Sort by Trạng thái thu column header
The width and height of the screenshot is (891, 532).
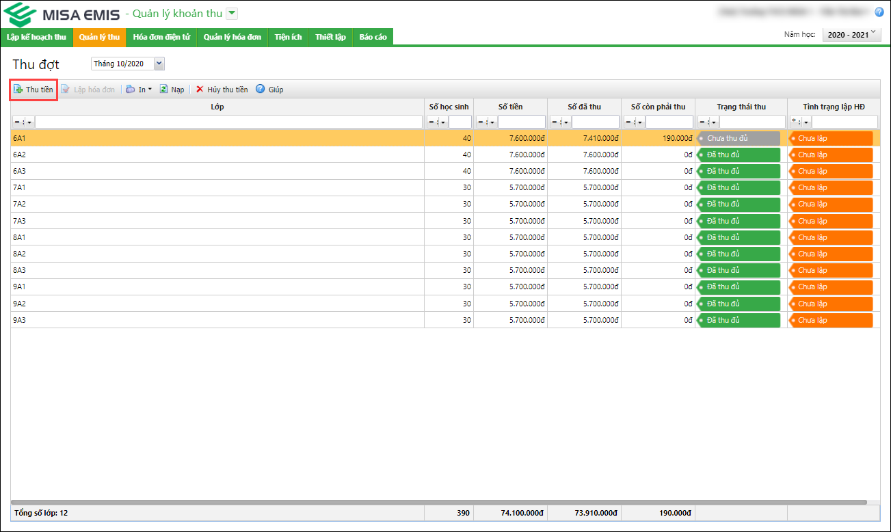click(741, 107)
